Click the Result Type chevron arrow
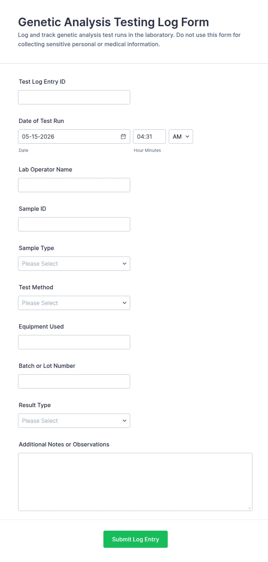Image resolution: width=268 pixels, height=562 pixels. pos(124,421)
